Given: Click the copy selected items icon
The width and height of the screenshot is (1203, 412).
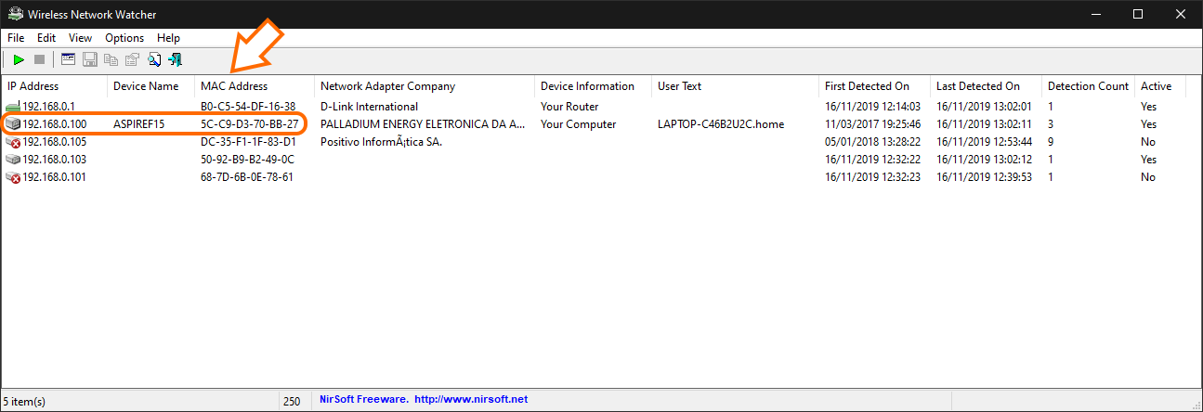Looking at the screenshot, I should point(111,59).
